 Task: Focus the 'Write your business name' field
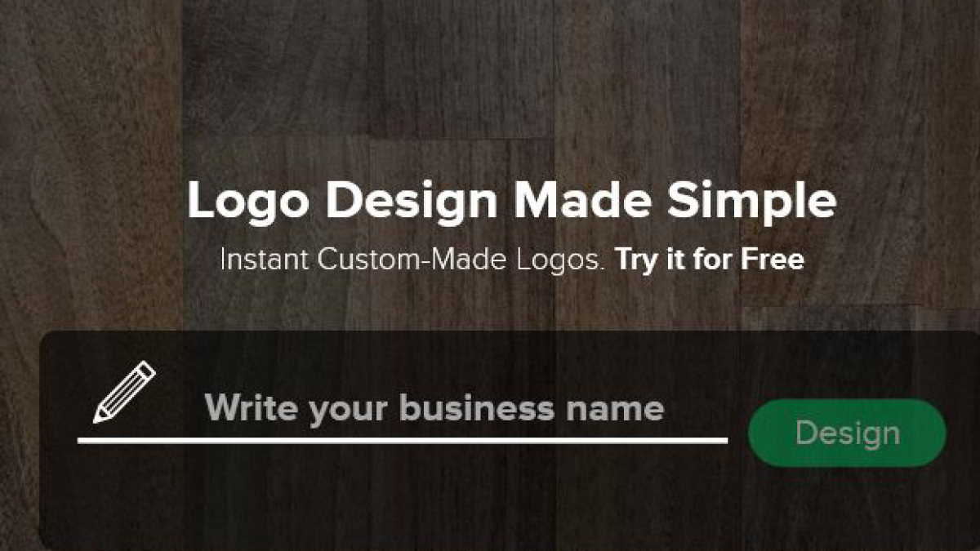[402, 408]
